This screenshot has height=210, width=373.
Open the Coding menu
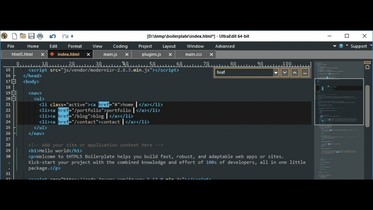click(x=120, y=46)
